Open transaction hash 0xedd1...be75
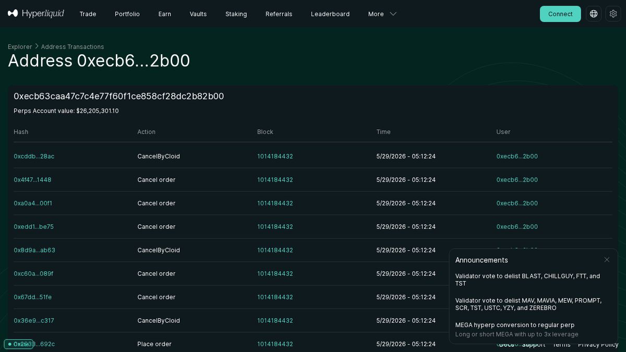This screenshot has height=352, width=626. pos(33,227)
